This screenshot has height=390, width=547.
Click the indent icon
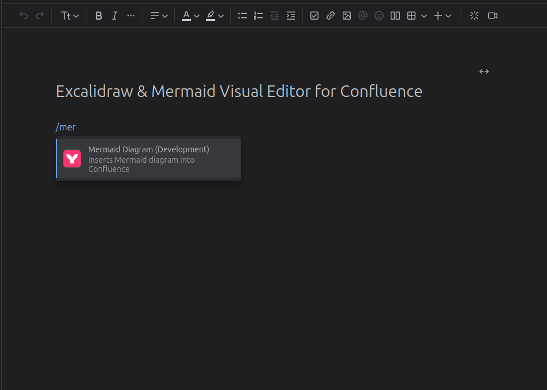291,16
